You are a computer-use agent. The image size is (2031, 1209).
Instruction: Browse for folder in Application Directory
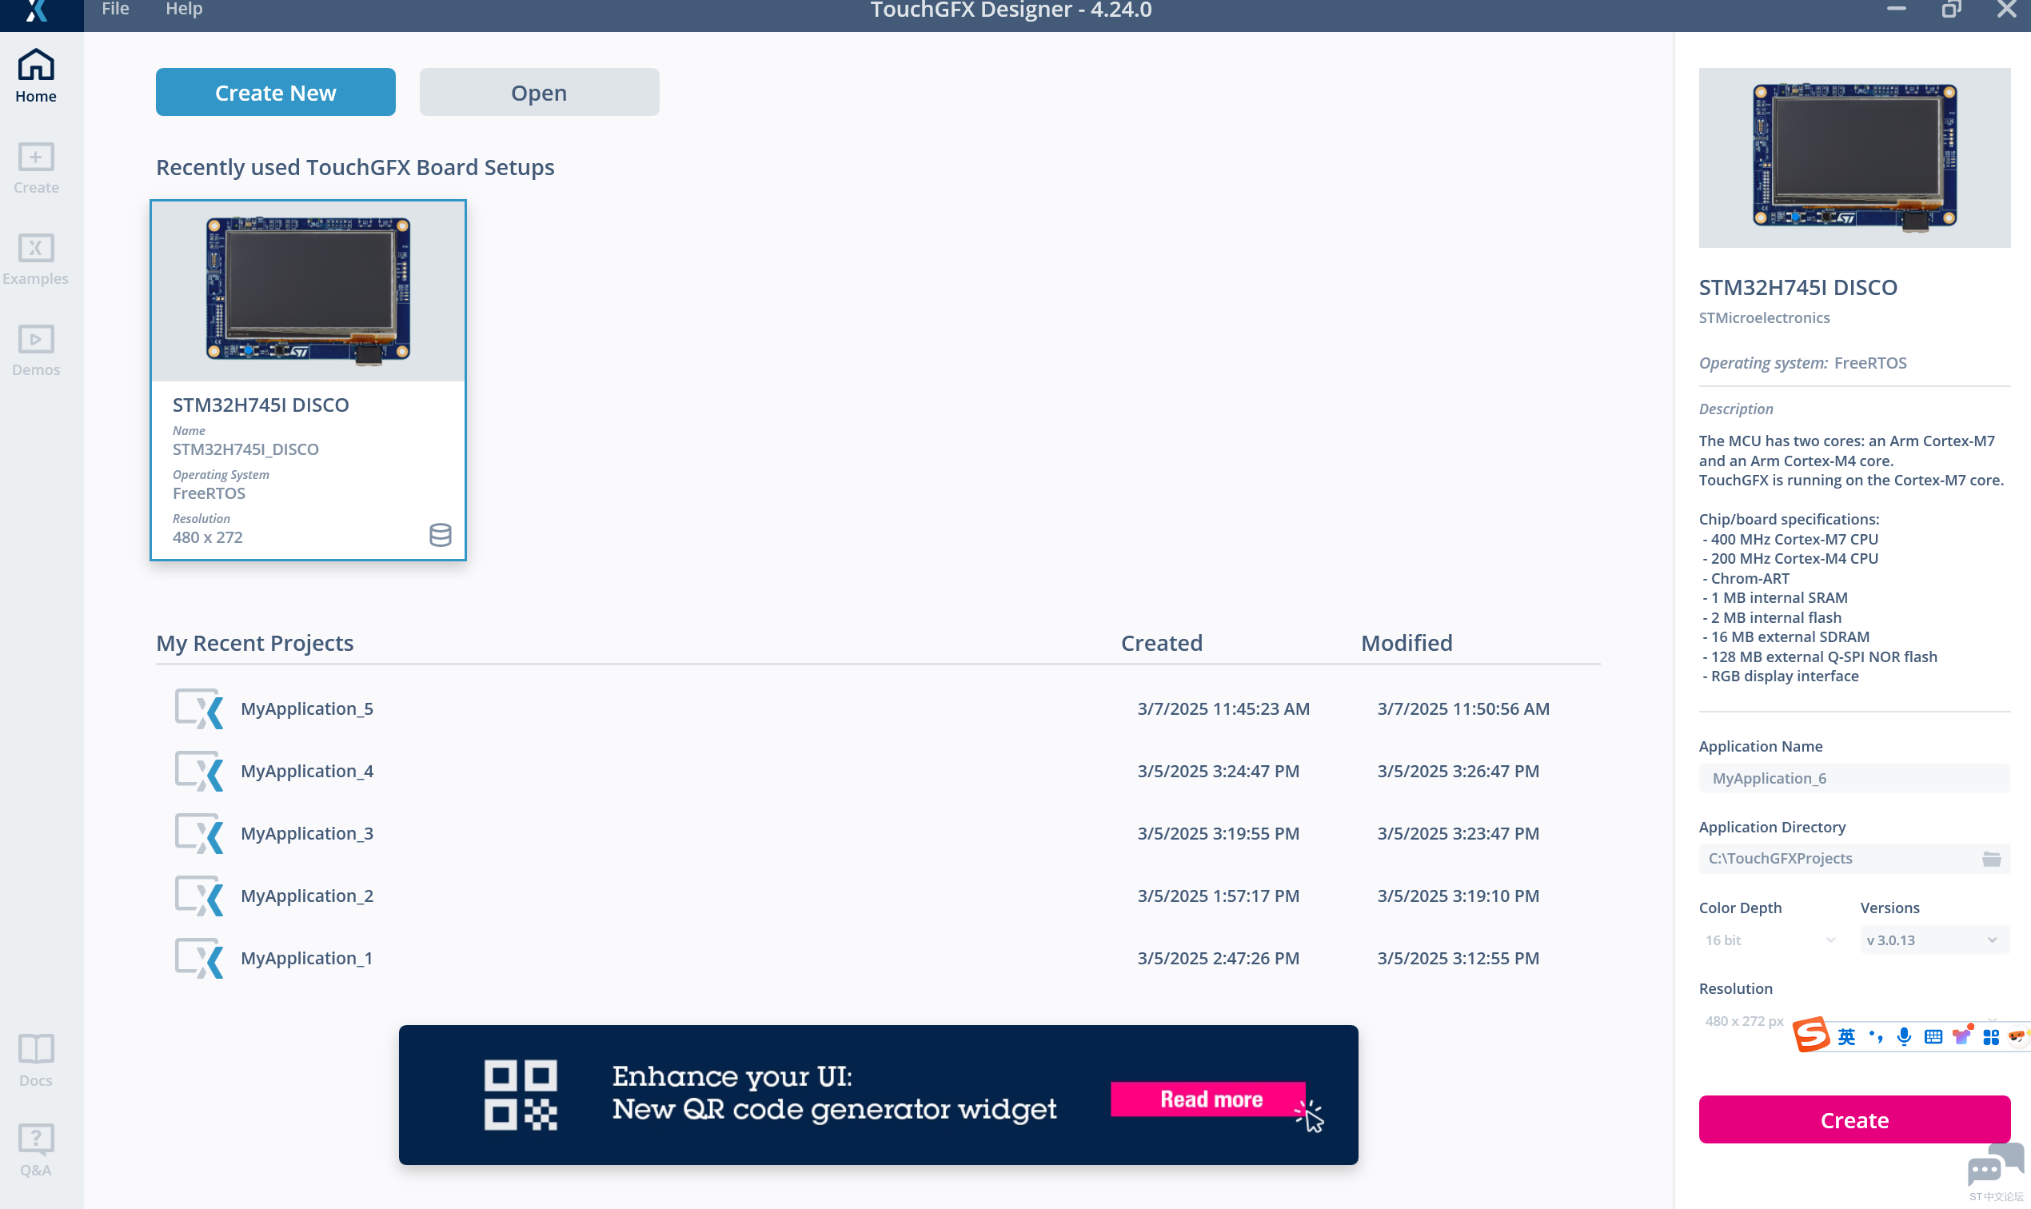[1991, 858]
